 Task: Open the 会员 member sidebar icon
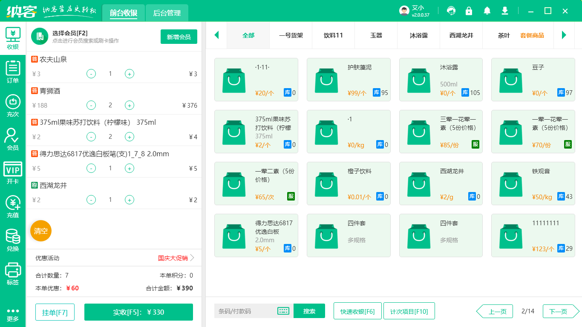click(13, 139)
